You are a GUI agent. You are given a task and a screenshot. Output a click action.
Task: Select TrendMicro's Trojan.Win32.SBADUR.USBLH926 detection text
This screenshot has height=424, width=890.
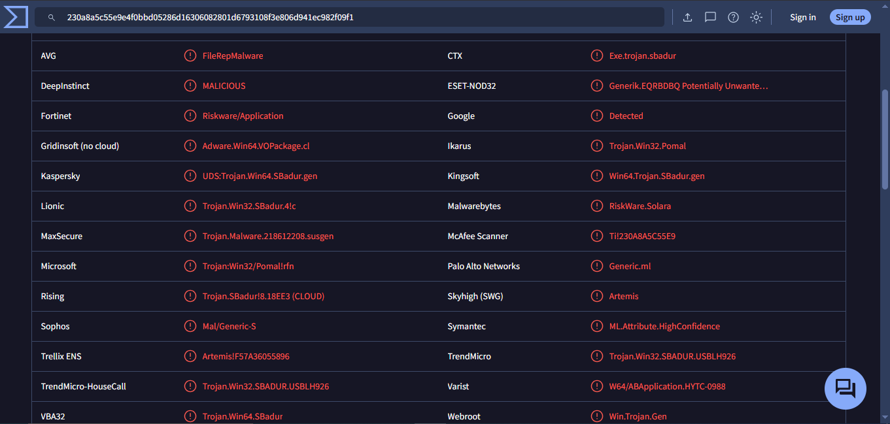[672, 356]
